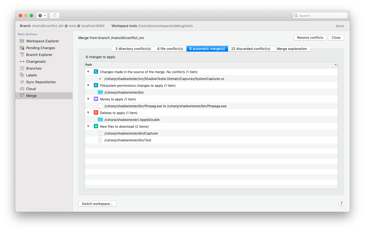This screenshot has width=365, height=232.
Task: Open the gear settings menu
Action: [x=42, y=16]
